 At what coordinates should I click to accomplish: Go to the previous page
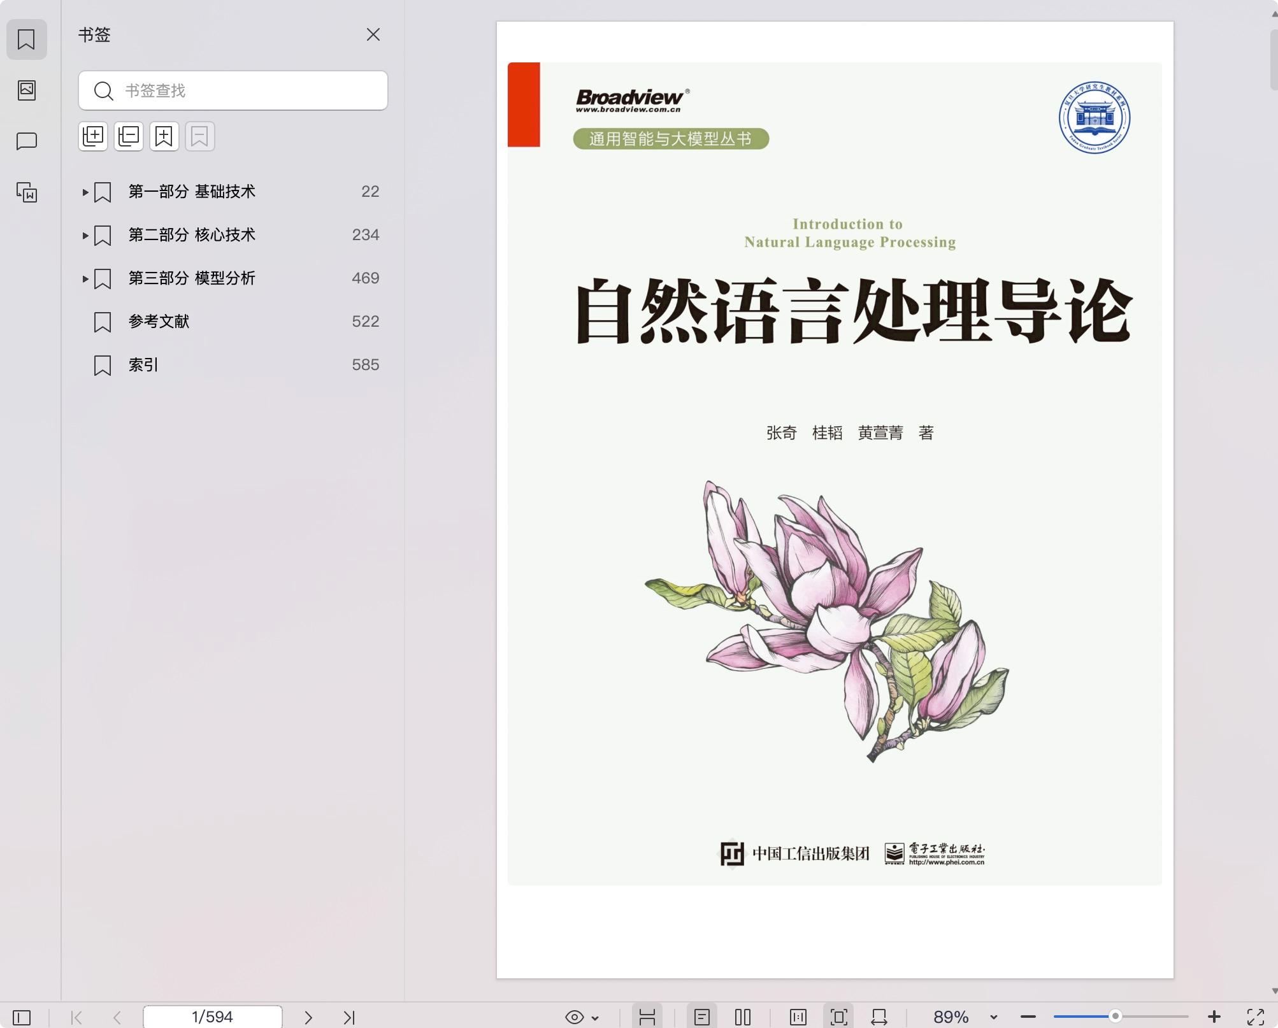point(117,1017)
